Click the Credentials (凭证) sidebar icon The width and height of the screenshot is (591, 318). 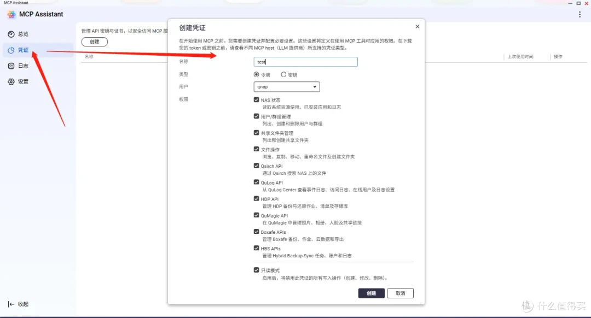(x=11, y=50)
